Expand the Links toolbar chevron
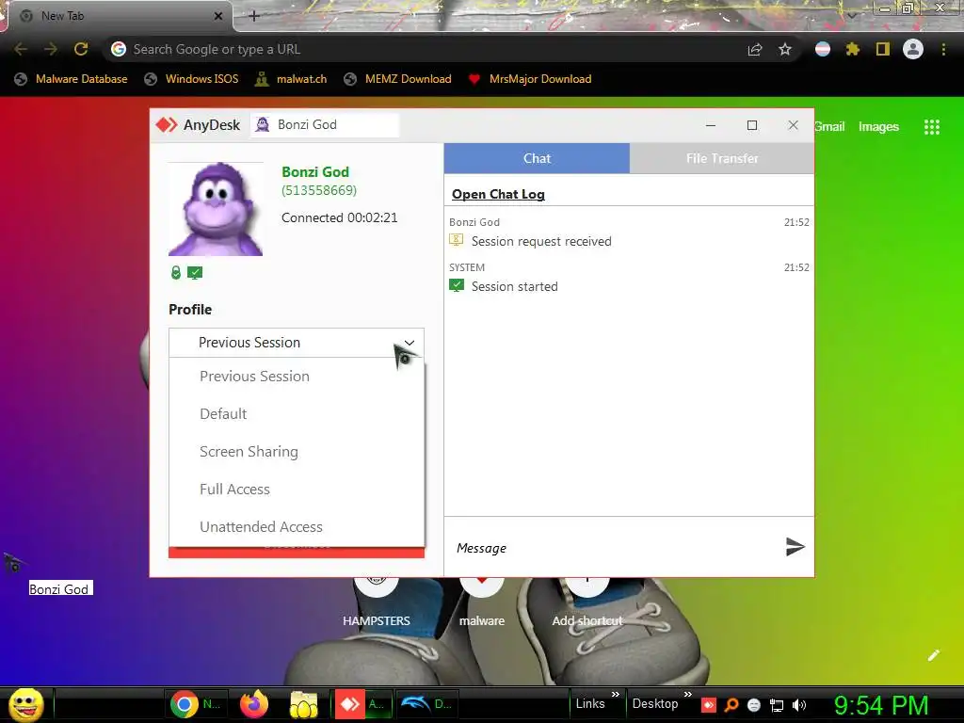This screenshot has width=964, height=723. click(616, 695)
